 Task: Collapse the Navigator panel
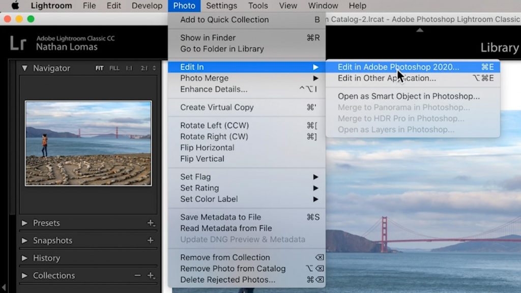tap(24, 68)
